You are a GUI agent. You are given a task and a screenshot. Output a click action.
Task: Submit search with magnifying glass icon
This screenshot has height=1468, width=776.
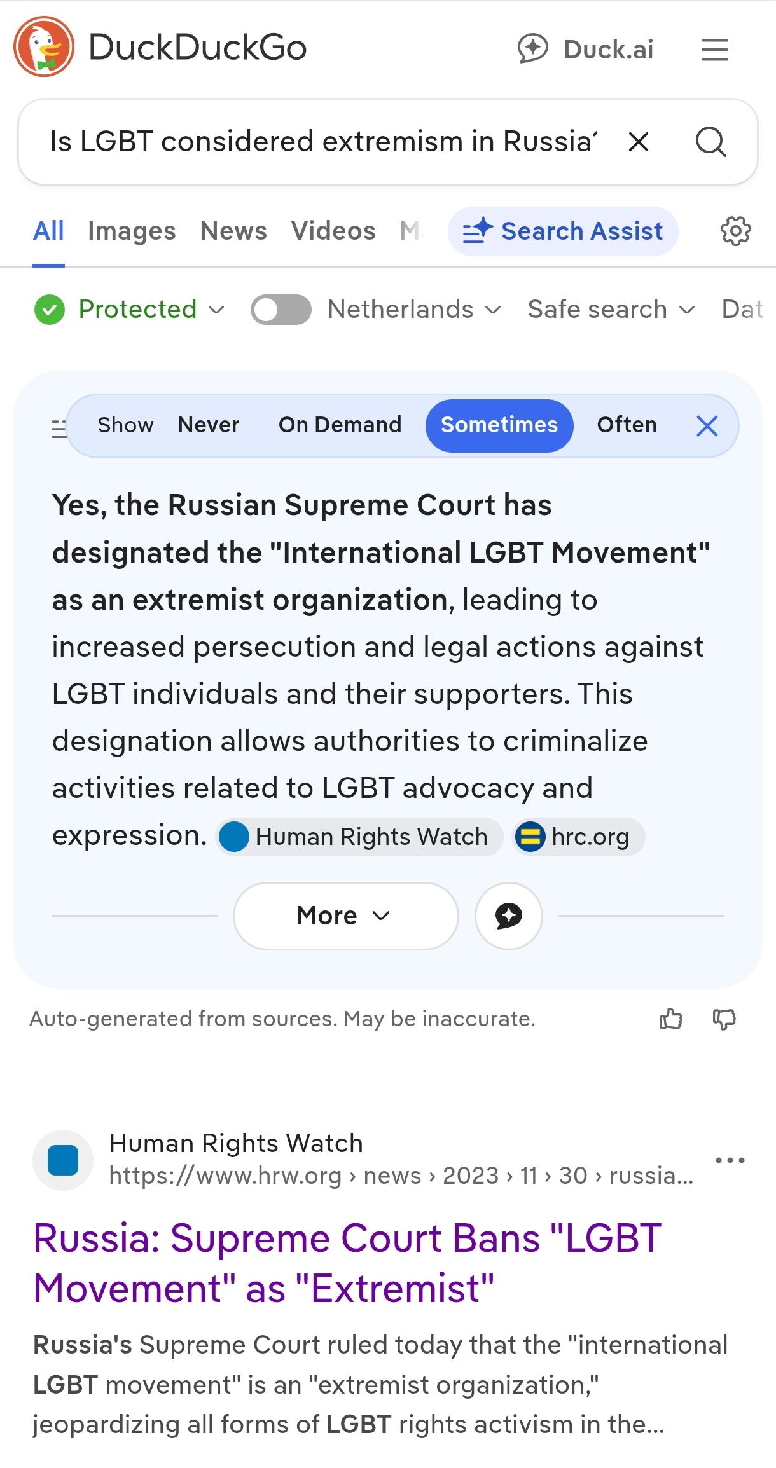click(710, 142)
